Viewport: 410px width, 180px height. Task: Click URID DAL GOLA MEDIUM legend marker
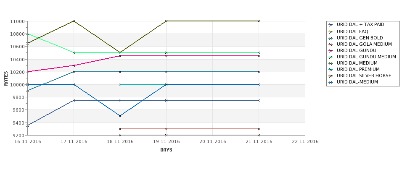click(x=331, y=44)
